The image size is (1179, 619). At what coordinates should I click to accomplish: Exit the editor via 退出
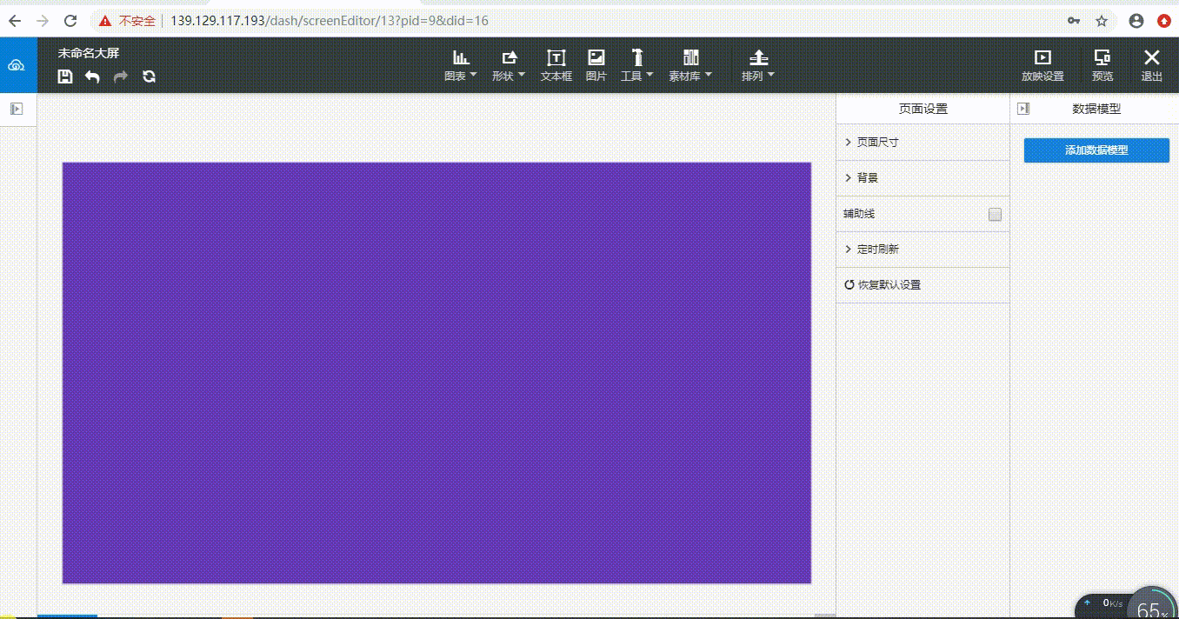(1152, 66)
